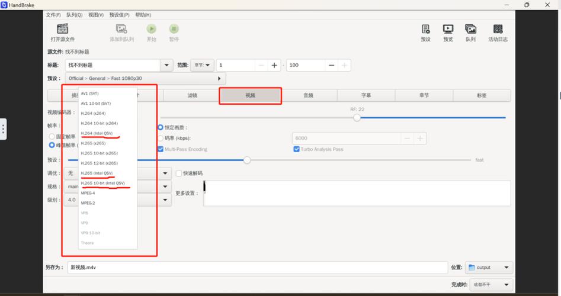The height and width of the screenshot is (296, 561).
Task: Enable 快速解码 fast decode checkbox
Action: pyautogui.click(x=179, y=173)
